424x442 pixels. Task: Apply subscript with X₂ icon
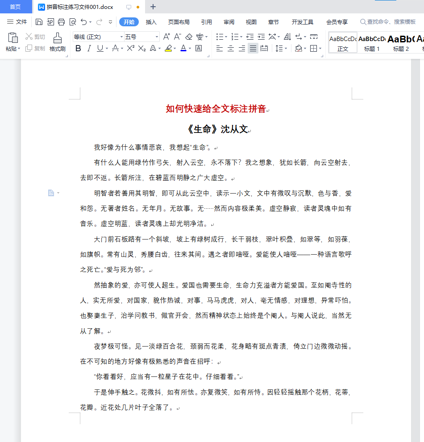(142, 49)
